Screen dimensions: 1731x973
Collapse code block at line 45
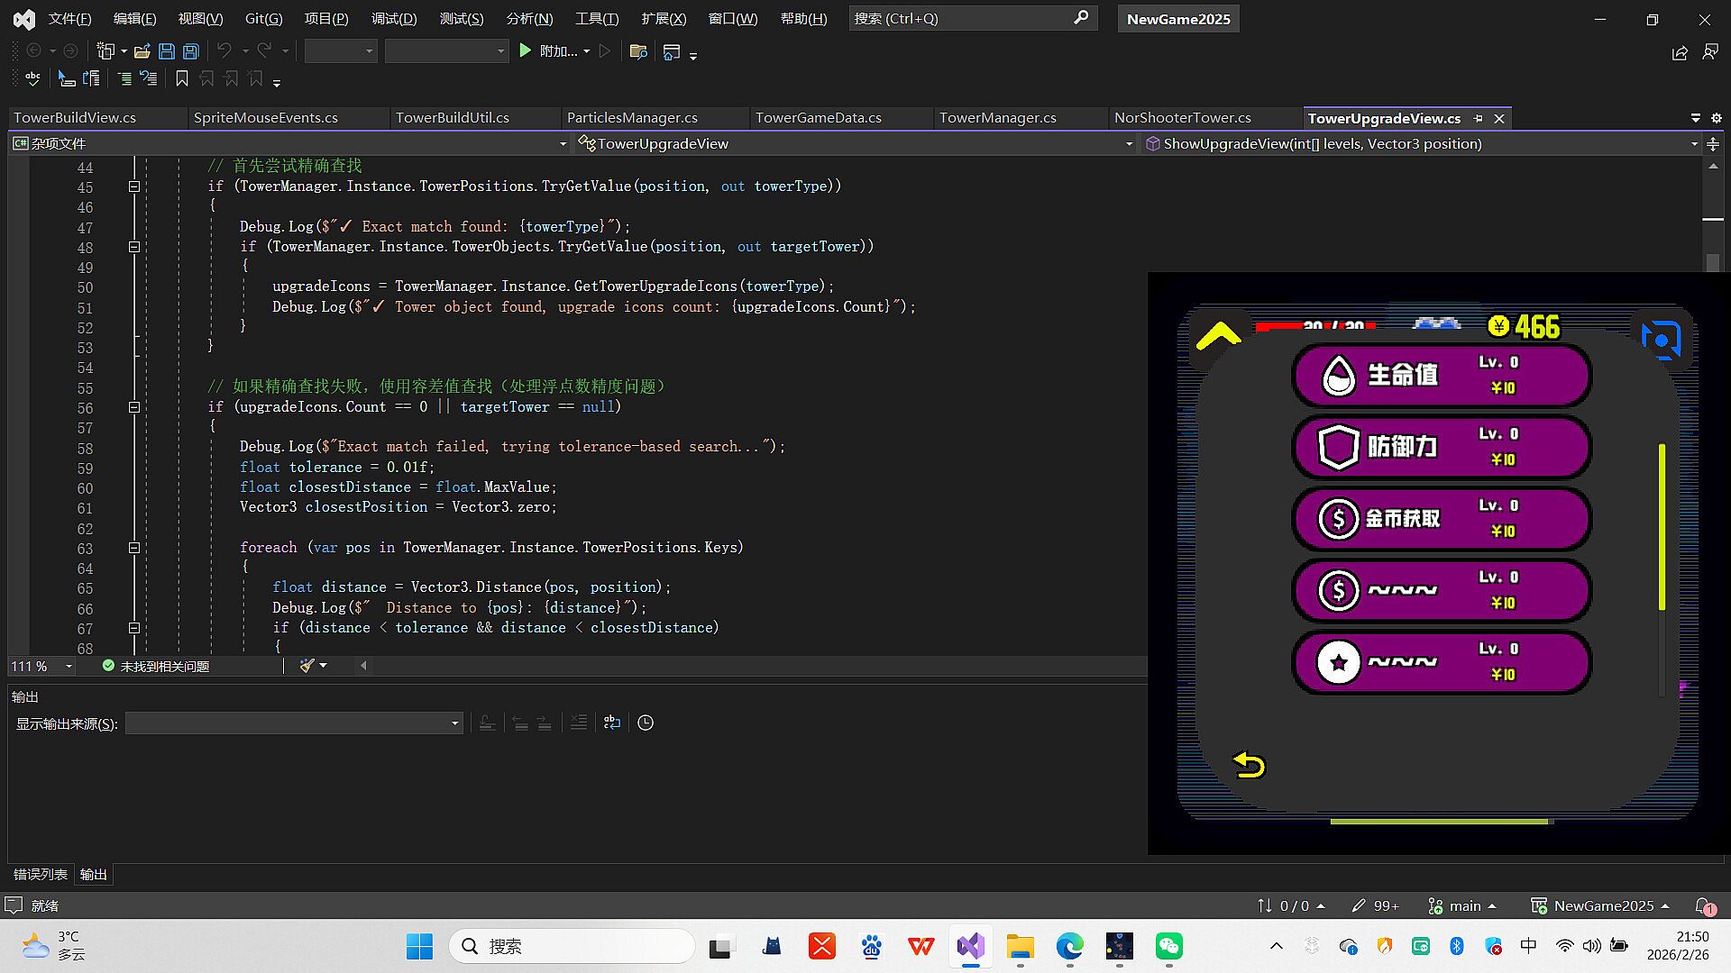pos(134,186)
